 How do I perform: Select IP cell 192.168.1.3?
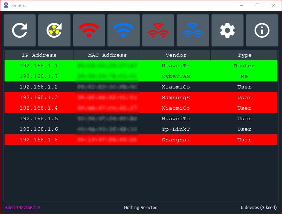(x=39, y=97)
